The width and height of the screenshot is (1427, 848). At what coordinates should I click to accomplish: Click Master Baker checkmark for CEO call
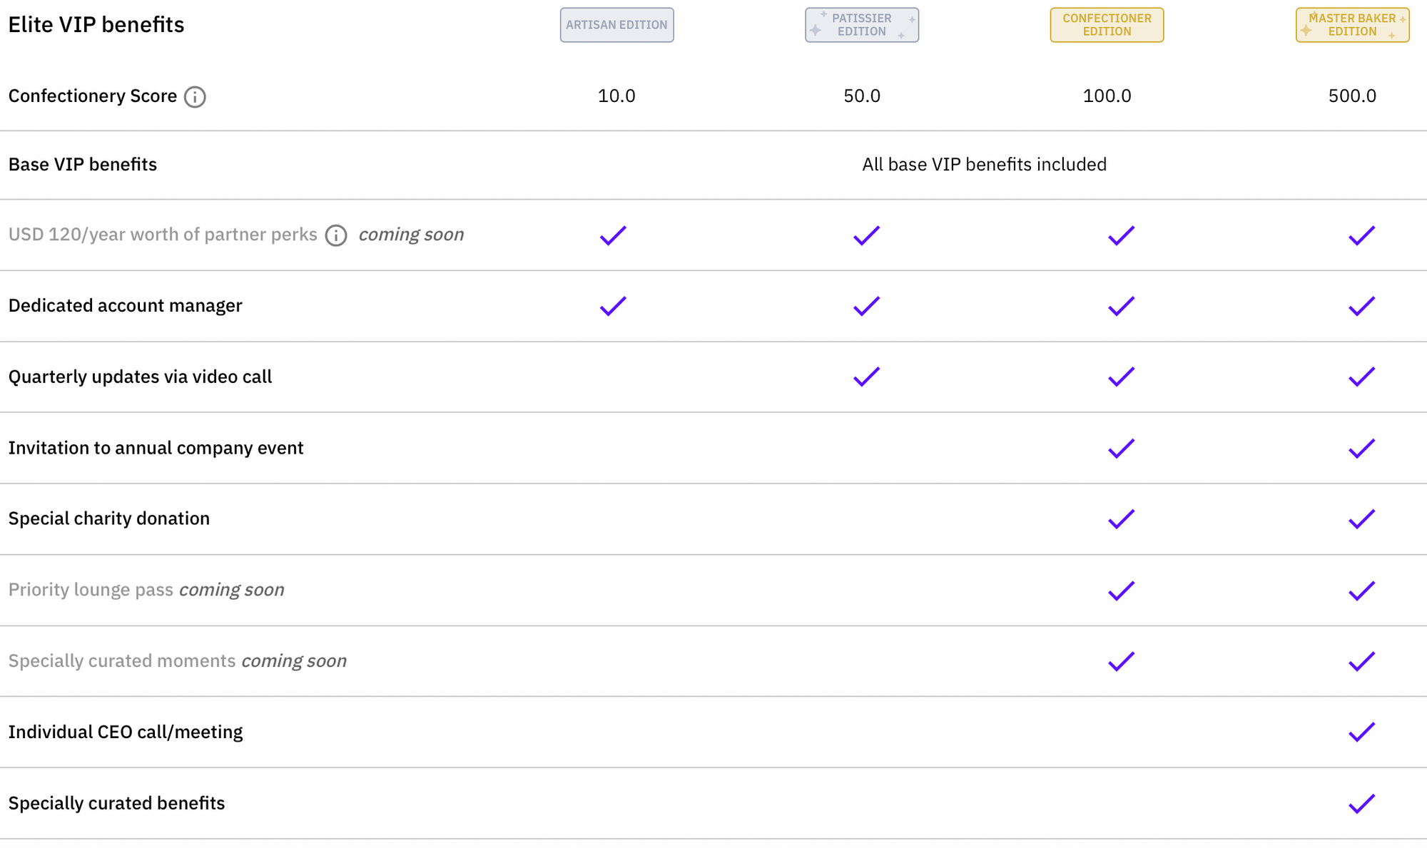pyautogui.click(x=1361, y=732)
